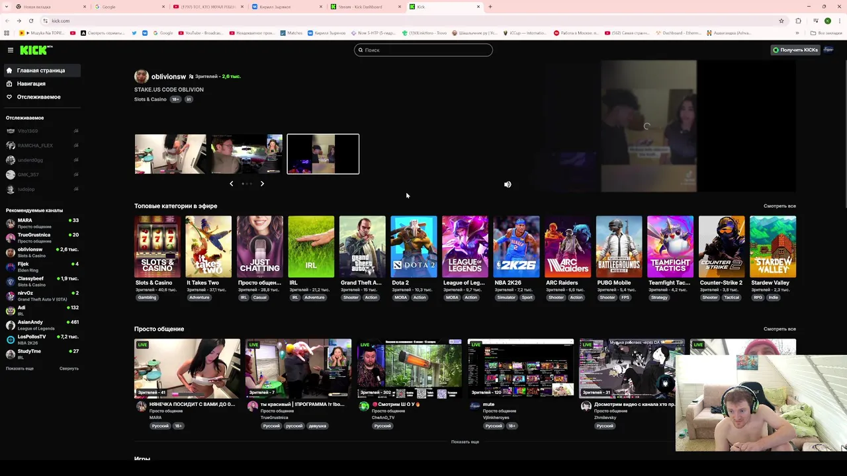Open MARA channel in recommended list
The height and width of the screenshot is (476, 847).
point(42,223)
